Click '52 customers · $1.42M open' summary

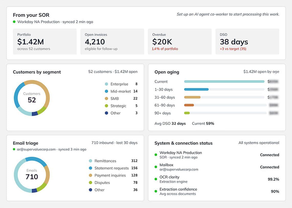[113, 72]
